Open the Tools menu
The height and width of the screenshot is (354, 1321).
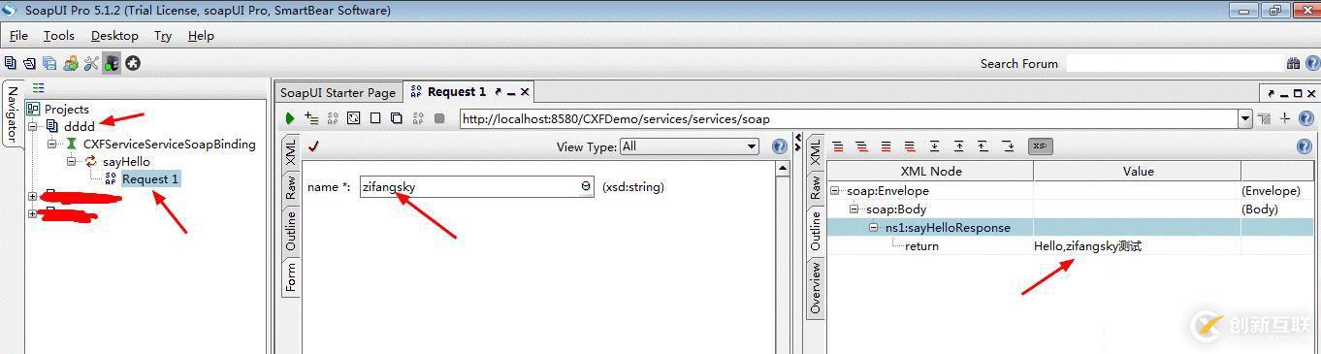point(58,35)
